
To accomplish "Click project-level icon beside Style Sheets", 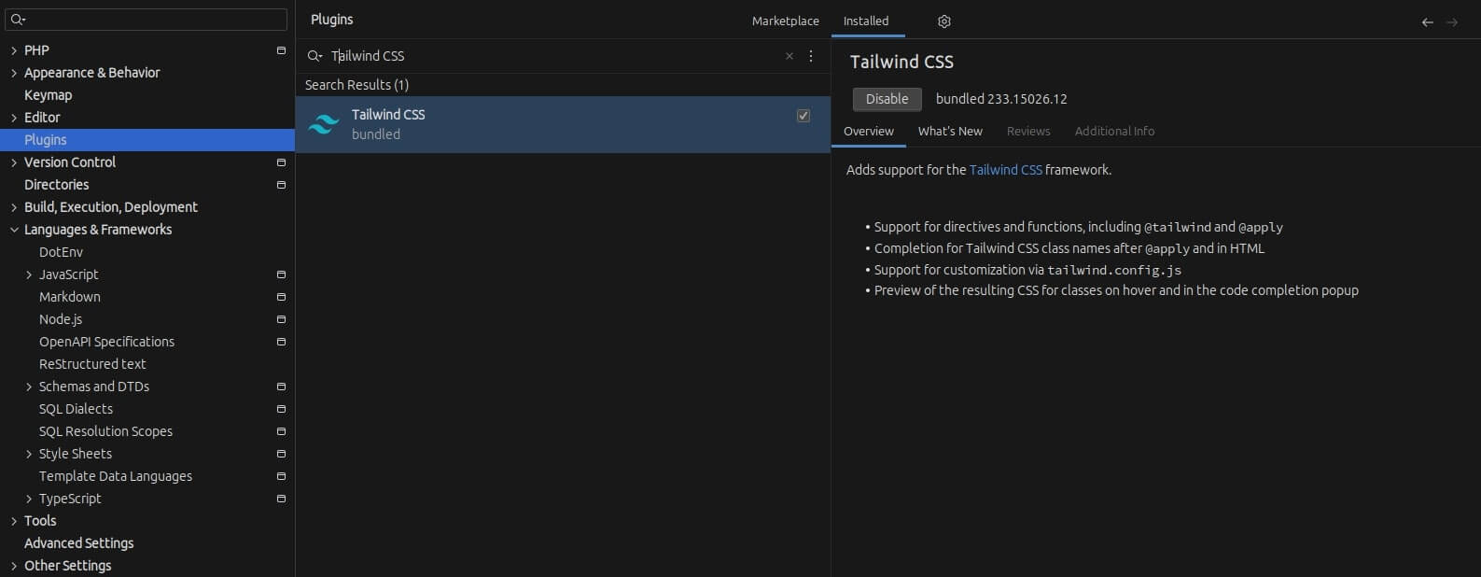I will (x=281, y=454).
